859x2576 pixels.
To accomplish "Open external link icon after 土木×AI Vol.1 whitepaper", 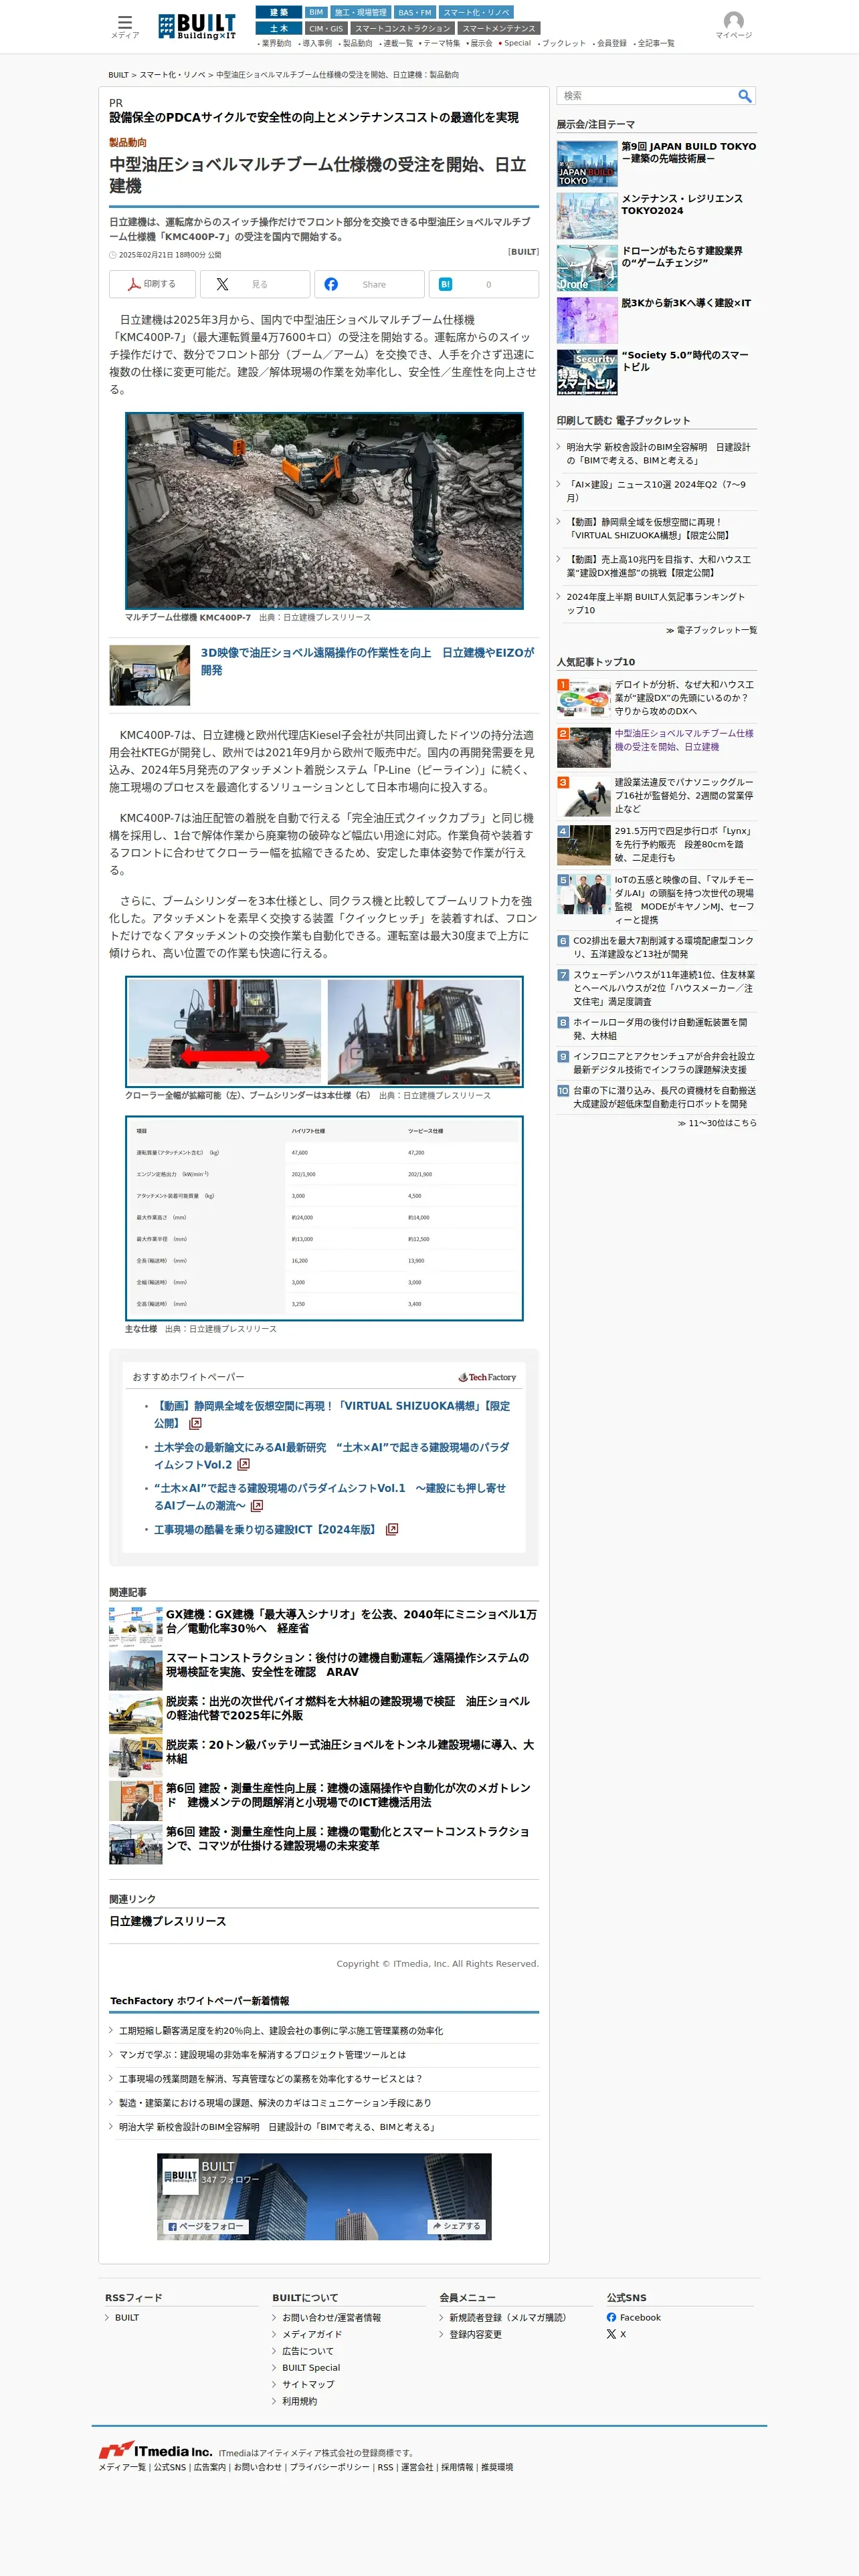I will tap(257, 1505).
